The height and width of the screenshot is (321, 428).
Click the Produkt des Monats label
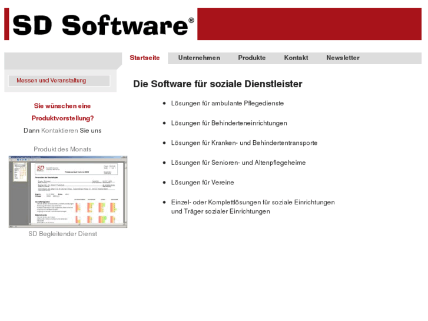pos(62,149)
